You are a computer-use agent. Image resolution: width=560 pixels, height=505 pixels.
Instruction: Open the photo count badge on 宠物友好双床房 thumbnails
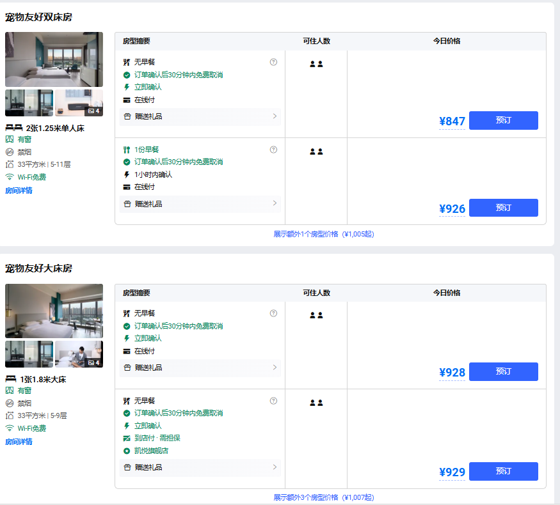[x=93, y=111]
